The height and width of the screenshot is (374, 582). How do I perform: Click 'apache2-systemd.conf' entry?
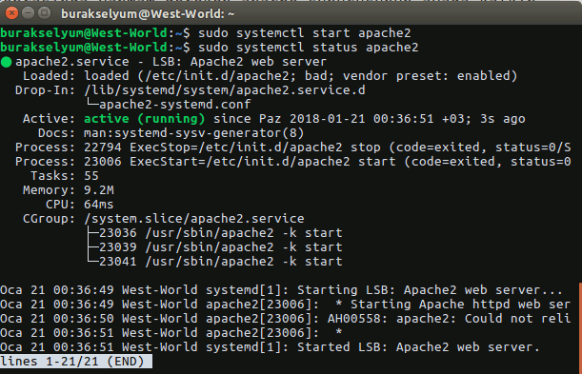click(175, 105)
